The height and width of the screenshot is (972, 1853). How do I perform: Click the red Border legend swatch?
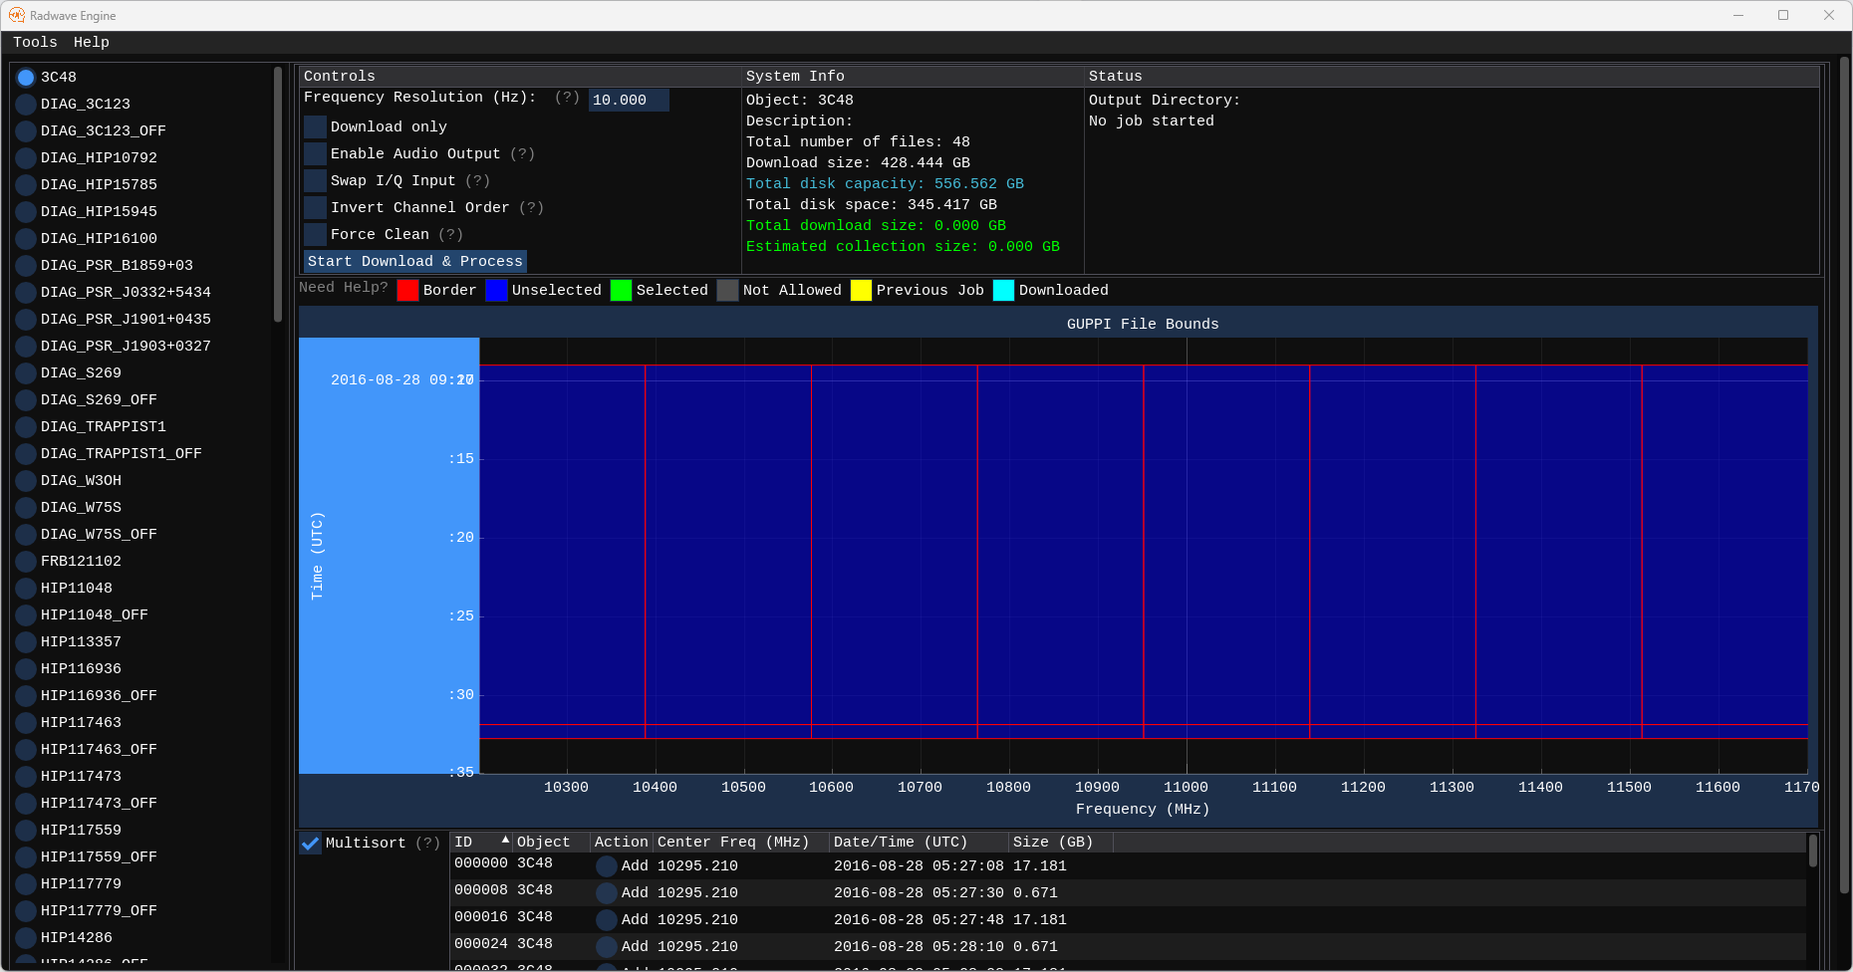407,290
